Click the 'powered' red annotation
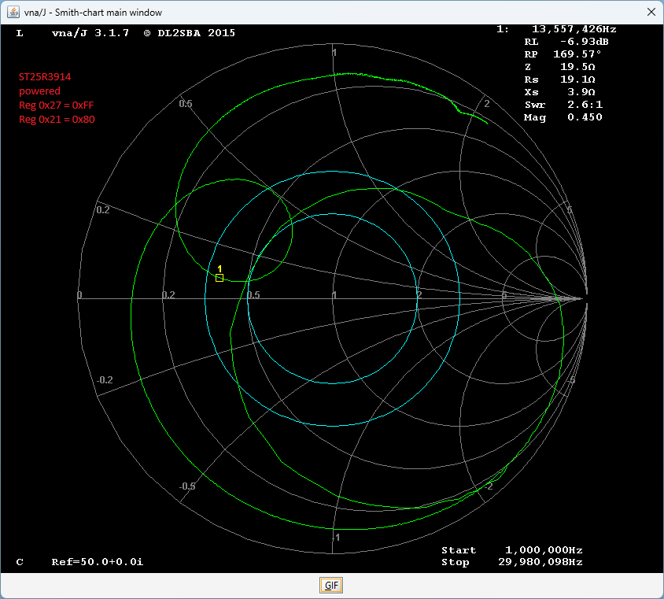Image resolution: width=664 pixels, height=599 pixels. 39,91
